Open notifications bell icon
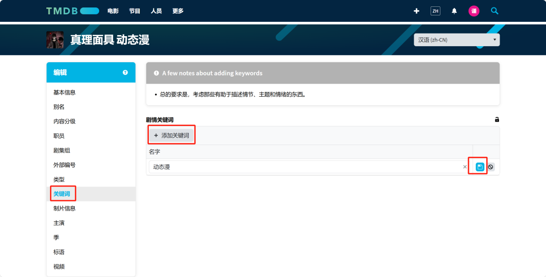 point(454,11)
